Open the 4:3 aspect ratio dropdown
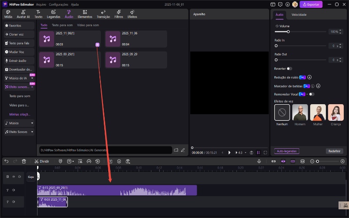The image size is (349, 218). (x=240, y=153)
